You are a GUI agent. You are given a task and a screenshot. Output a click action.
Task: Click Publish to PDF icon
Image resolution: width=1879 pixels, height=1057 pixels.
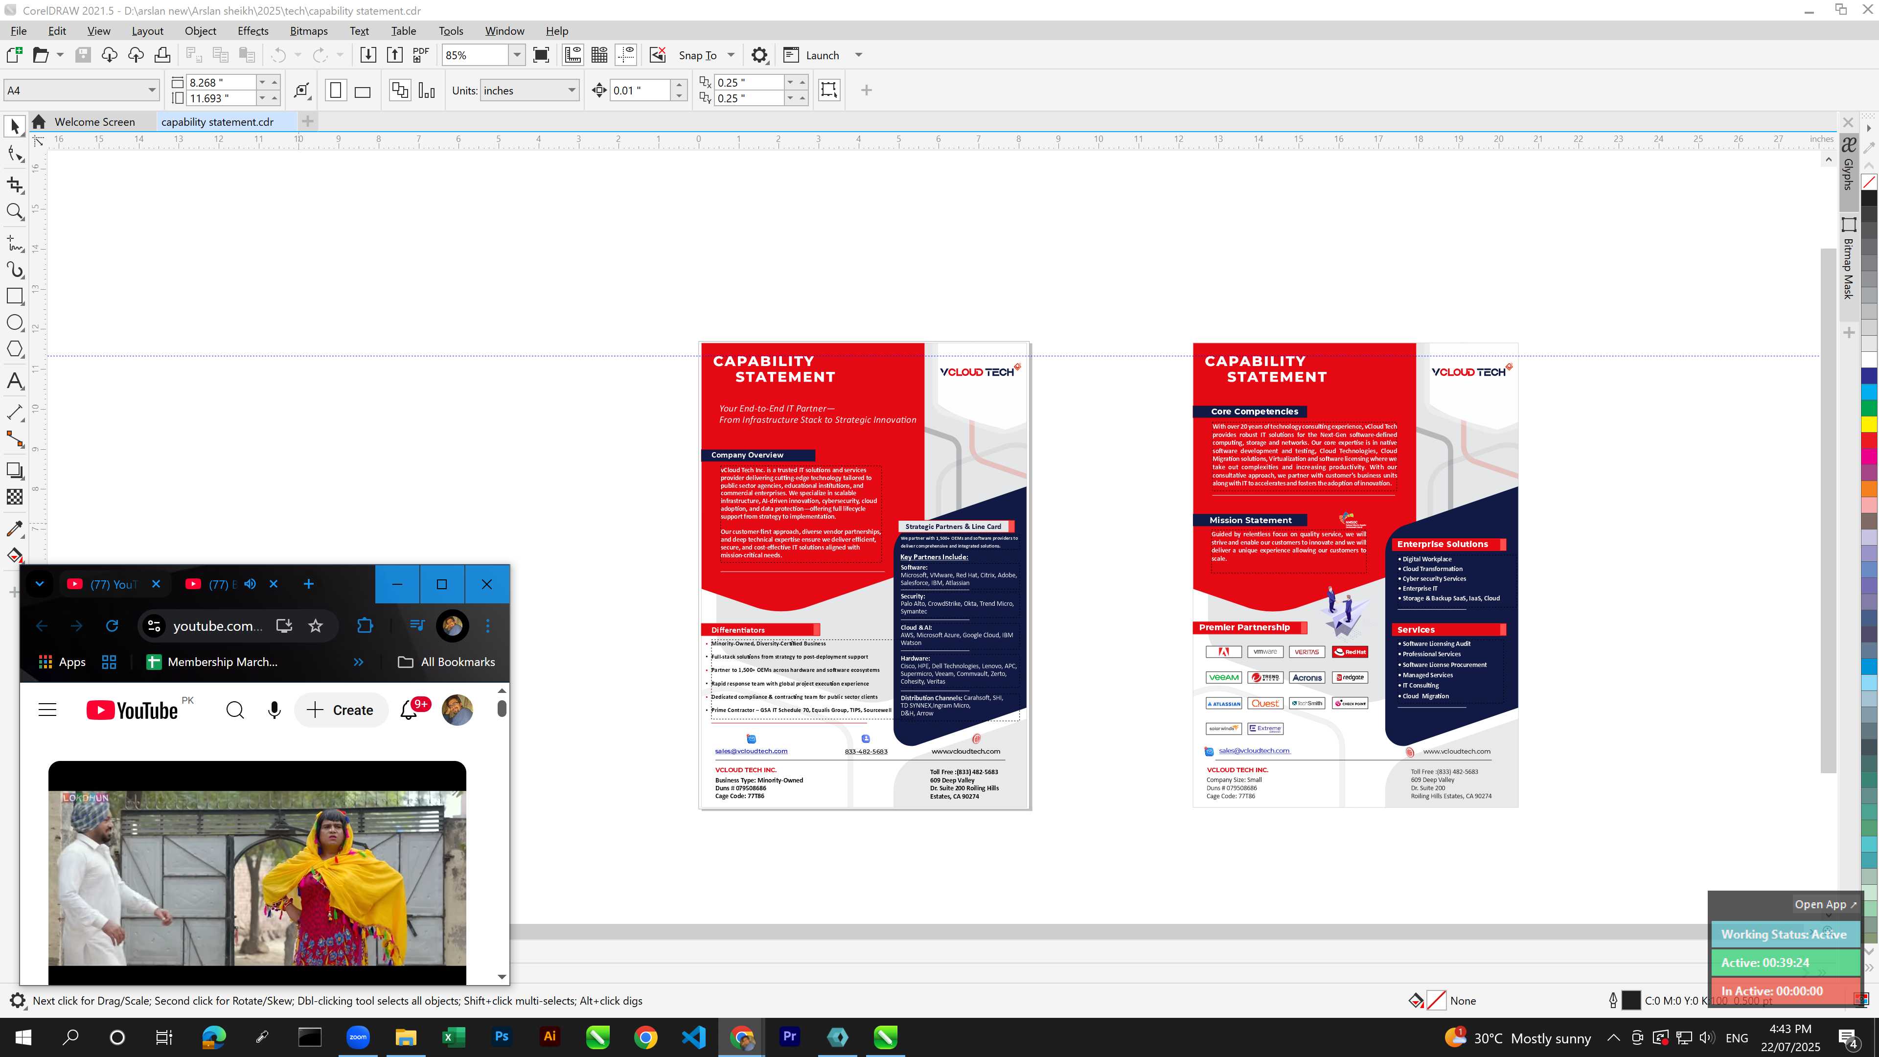(x=421, y=55)
